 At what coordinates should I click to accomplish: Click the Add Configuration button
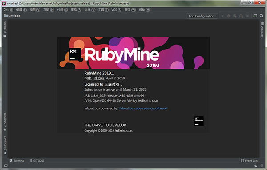(202, 16)
